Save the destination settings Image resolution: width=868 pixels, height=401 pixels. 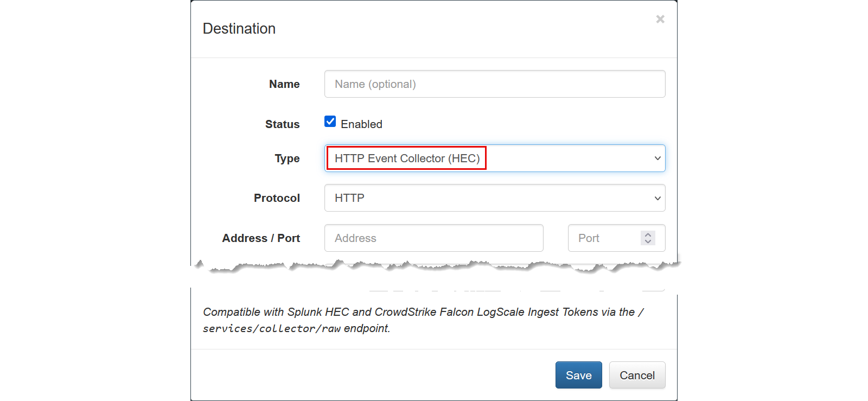pos(578,375)
